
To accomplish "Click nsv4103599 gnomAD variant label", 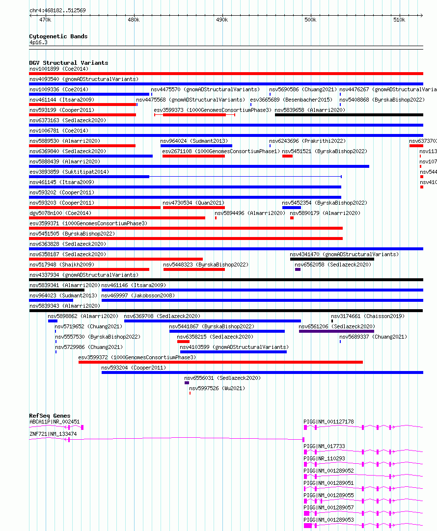I will 234,347.
